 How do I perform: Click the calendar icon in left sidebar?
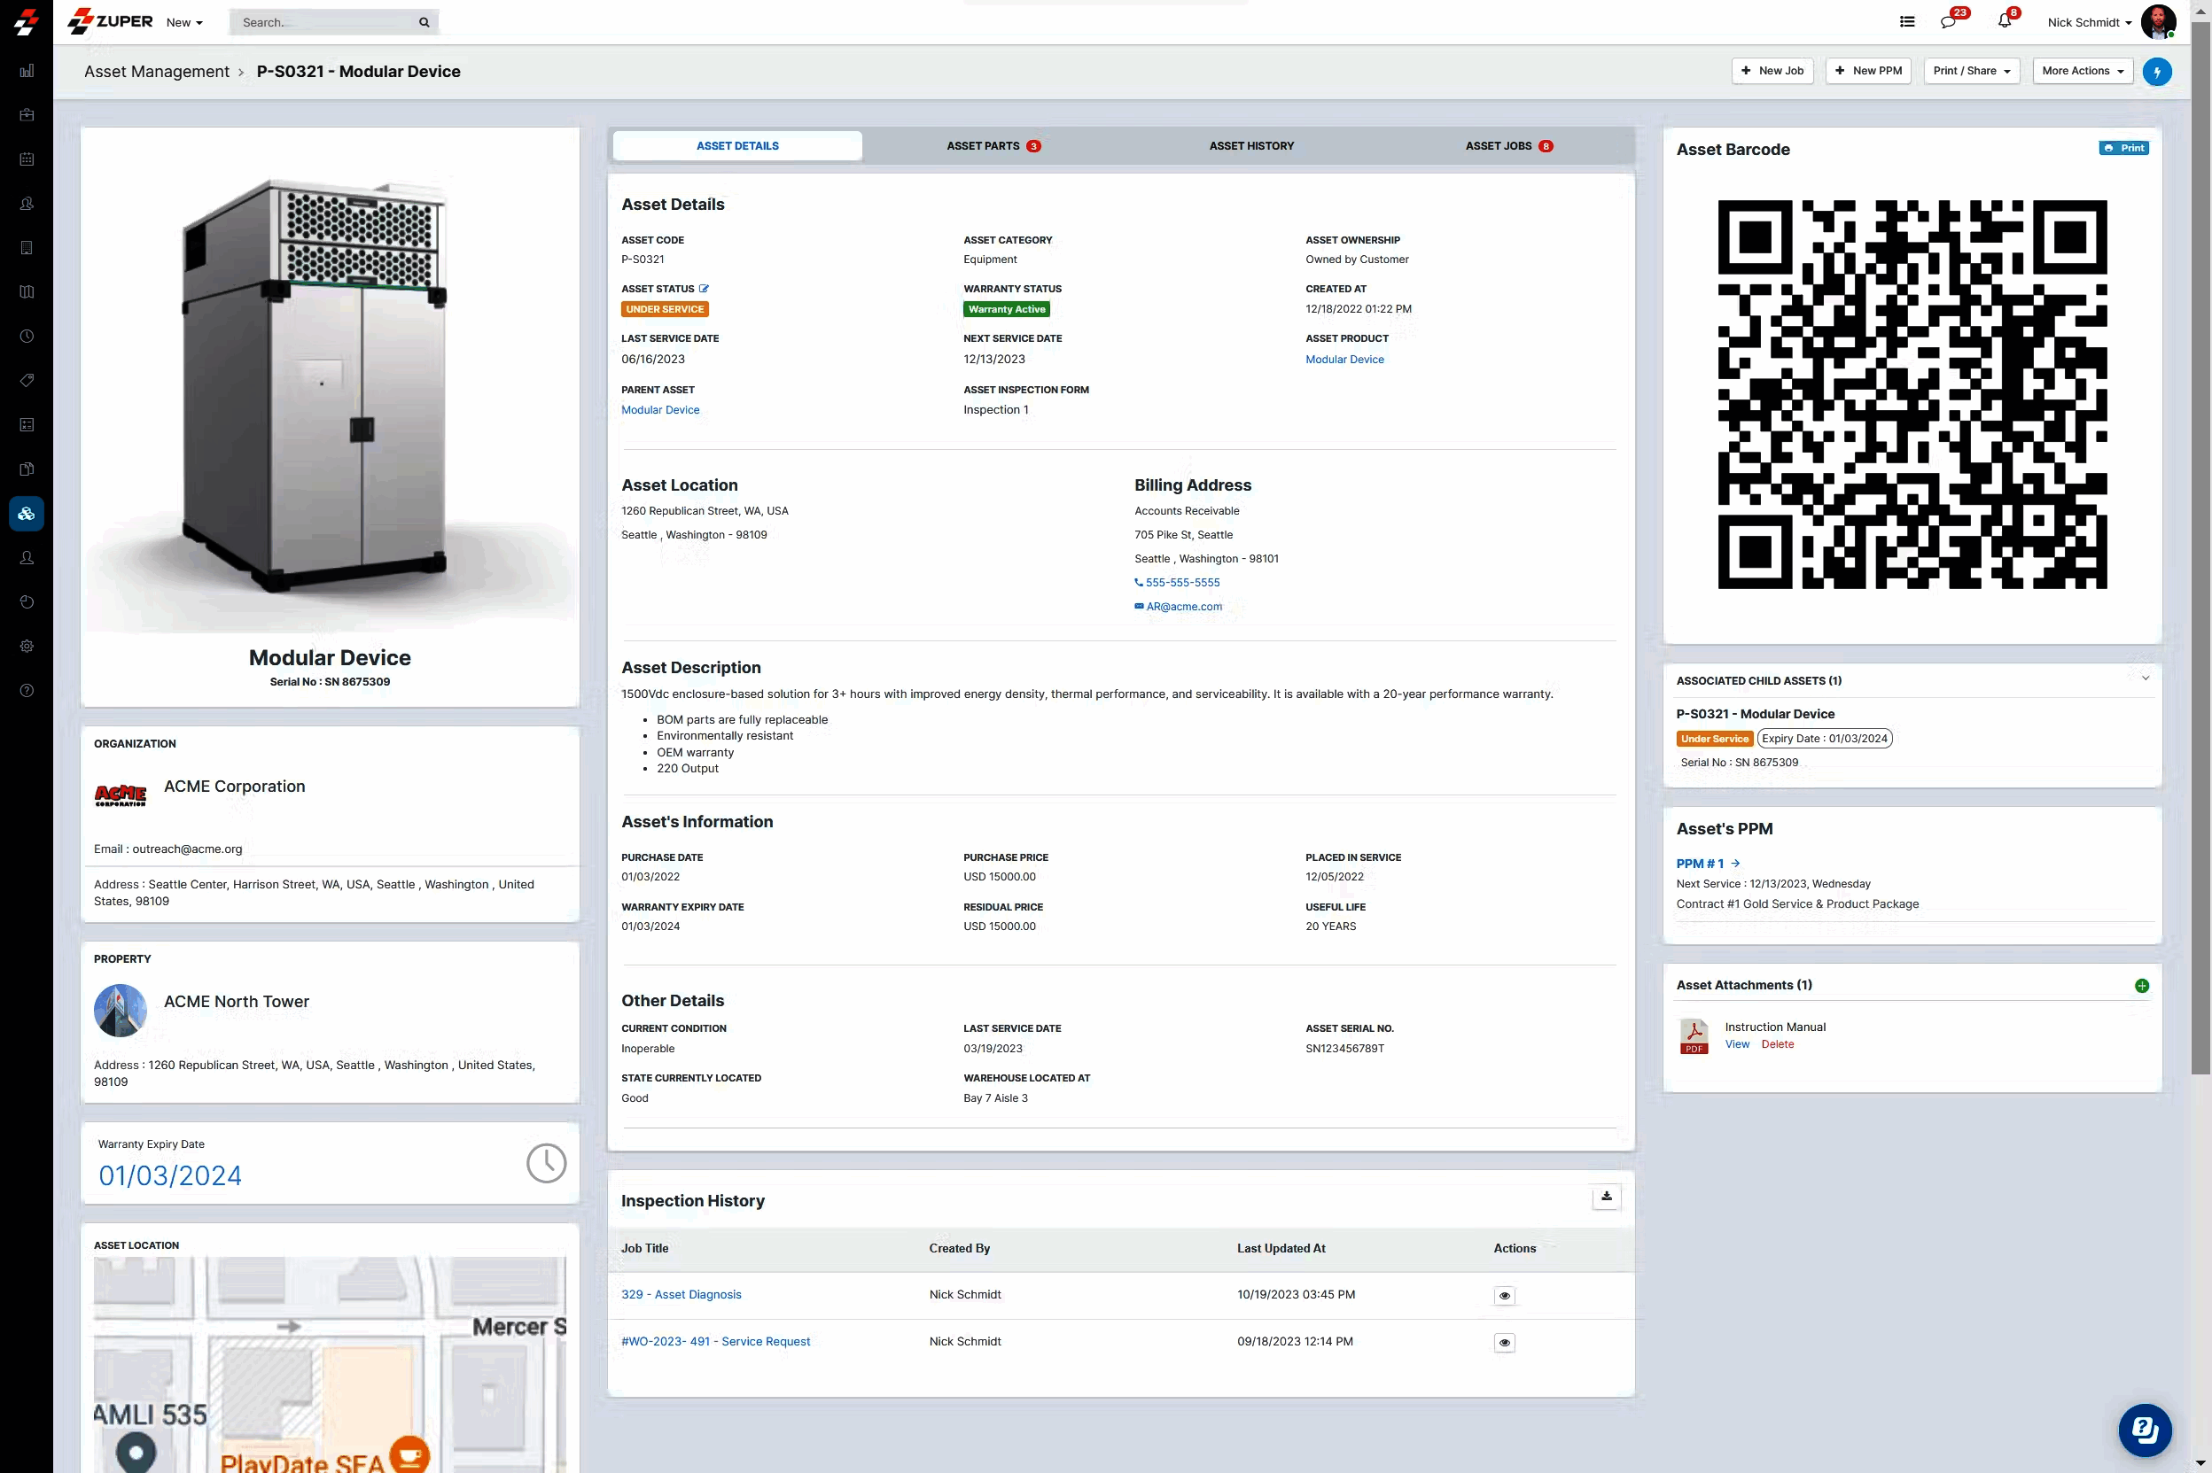coord(27,159)
